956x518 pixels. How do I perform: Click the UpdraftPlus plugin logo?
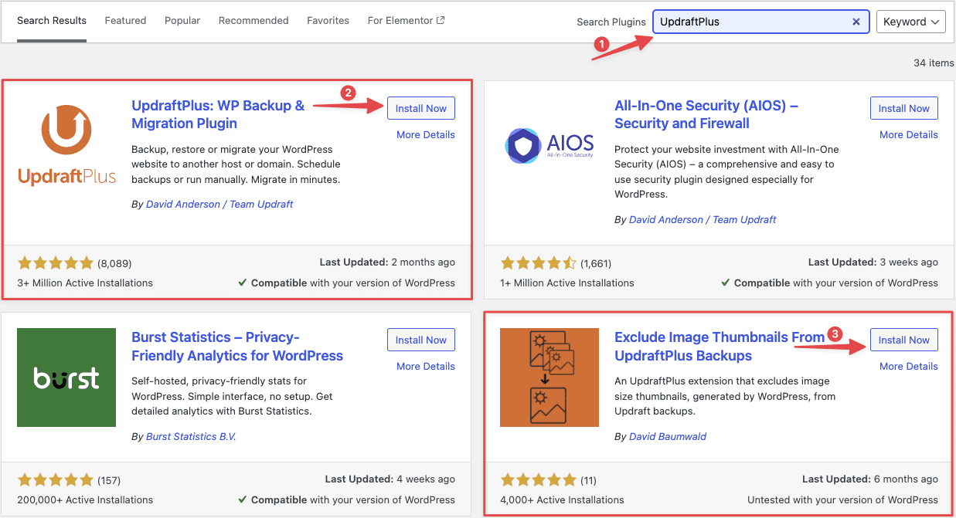66,143
